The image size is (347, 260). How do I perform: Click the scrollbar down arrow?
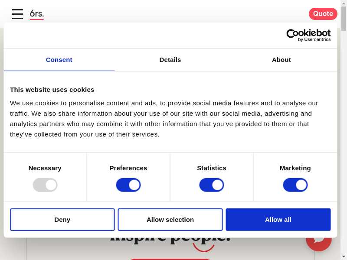click(344, 257)
